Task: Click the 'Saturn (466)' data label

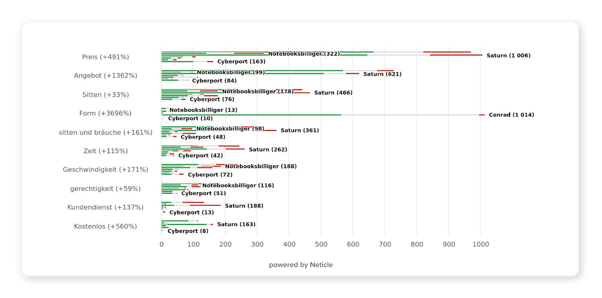Action: tap(333, 93)
